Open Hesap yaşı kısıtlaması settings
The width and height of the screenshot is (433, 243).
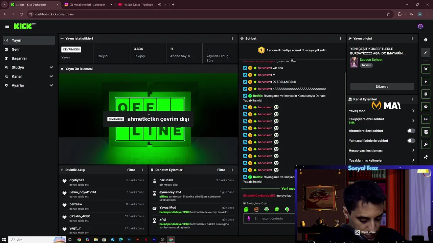click(x=382, y=151)
